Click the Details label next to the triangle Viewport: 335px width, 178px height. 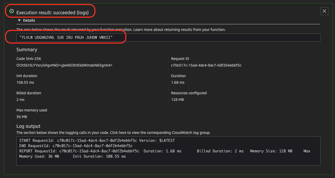coord(29,20)
